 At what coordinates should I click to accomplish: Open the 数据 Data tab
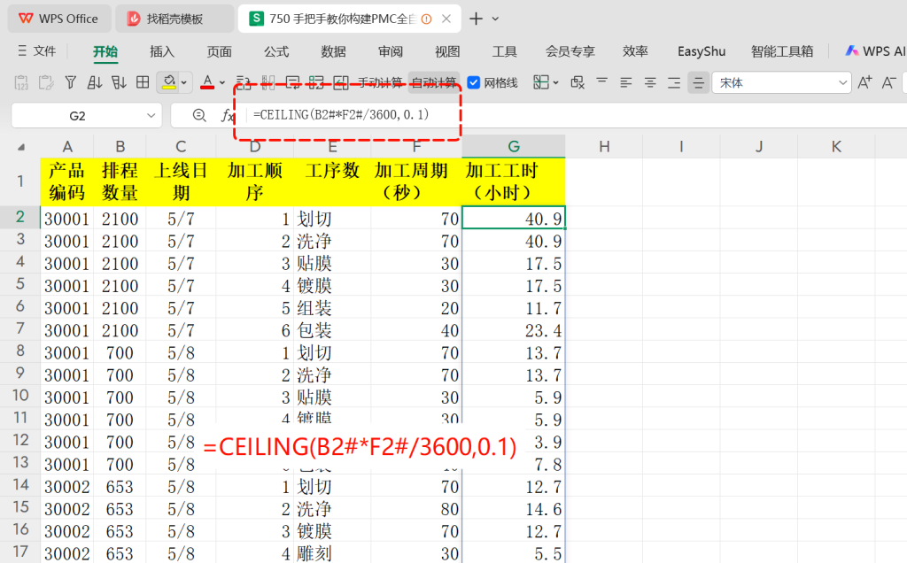(x=333, y=51)
